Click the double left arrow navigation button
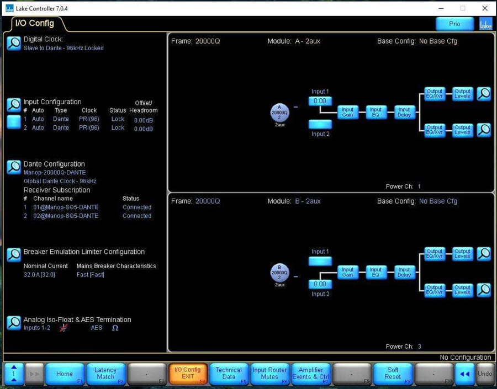The height and width of the screenshot is (389, 497). coord(464,374)
